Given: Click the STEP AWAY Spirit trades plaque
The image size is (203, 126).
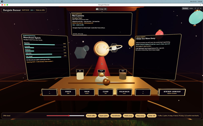Looking at the screenshot, I should coord(172,92).
